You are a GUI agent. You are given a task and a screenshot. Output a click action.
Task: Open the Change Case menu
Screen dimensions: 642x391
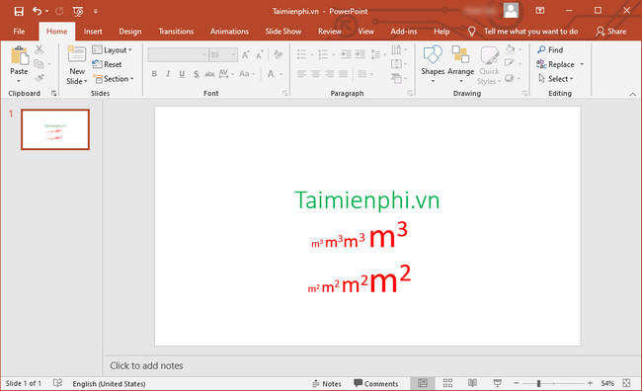click(247, 74)
